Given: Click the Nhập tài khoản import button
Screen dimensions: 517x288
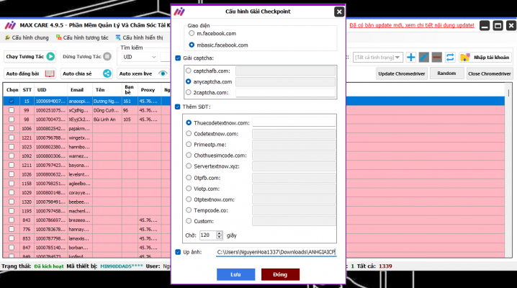Looking at the screenshot, I should 486,57.
